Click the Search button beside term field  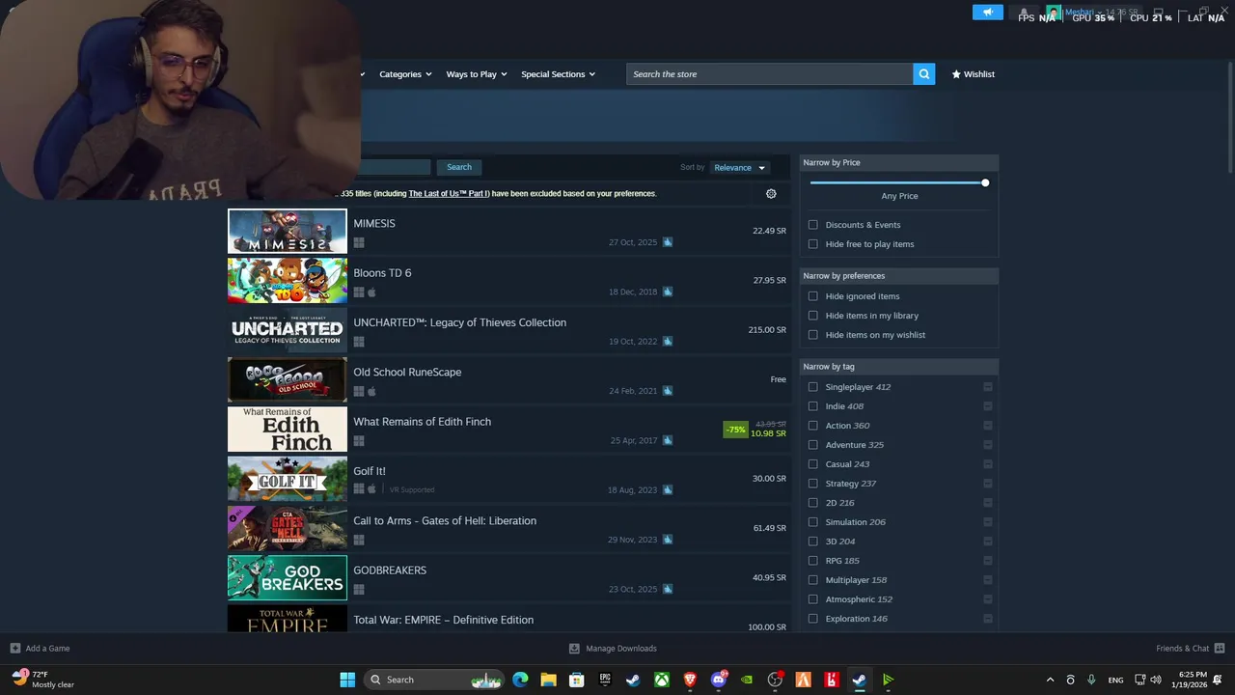click(x=459, y=167)
